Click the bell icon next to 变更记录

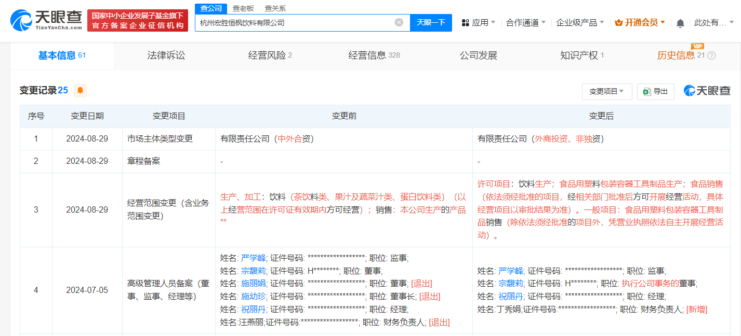81,90
